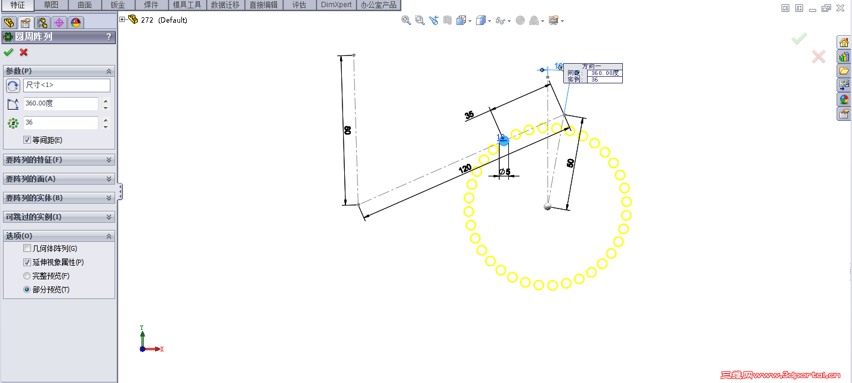The height and width of the screenshot is (383, 852).
Task: Click the Hide/Show Items glasses icon
Action: pos(501,20)
